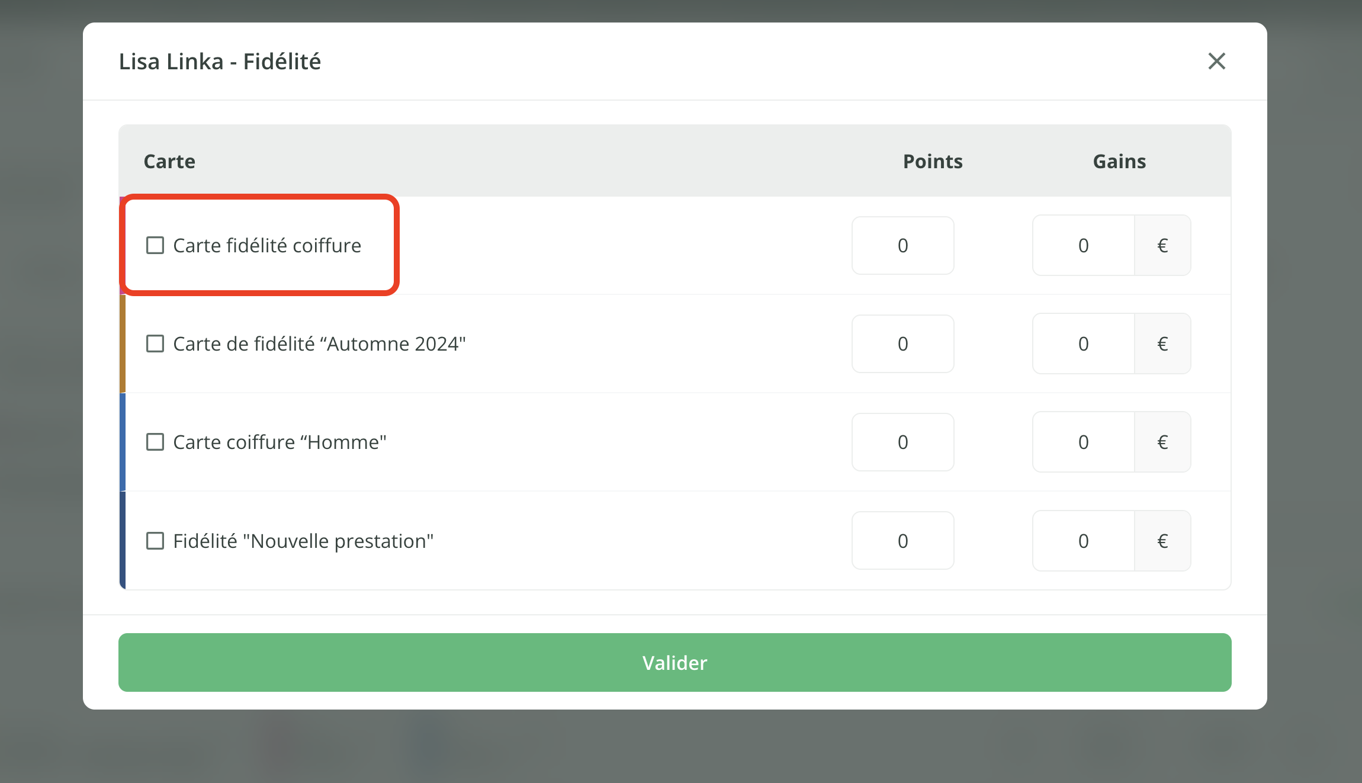Image resolution: width=1362 pixels, height=783 pixels.
Task: Tick the "Carte coiffure Homme" checkbox
Action: click(155, 442)
